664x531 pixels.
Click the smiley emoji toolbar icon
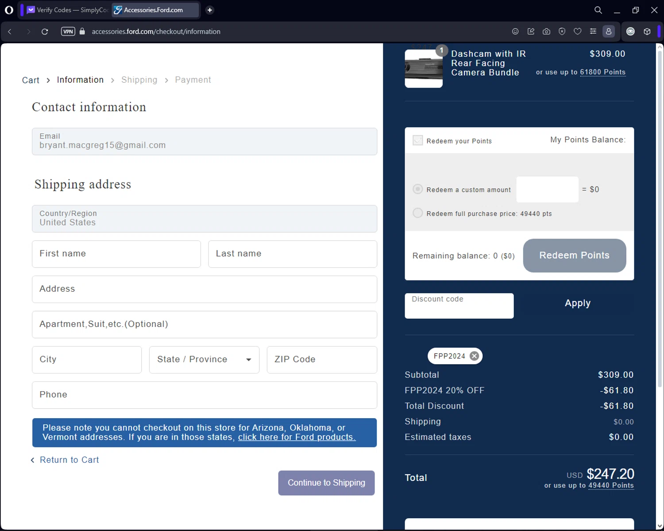515,31
